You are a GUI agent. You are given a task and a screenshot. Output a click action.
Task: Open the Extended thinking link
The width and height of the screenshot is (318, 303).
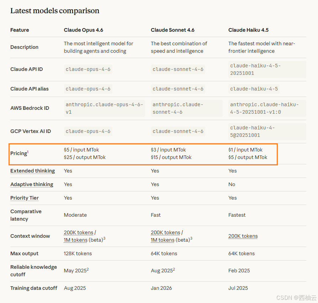(x=33, y=171)
